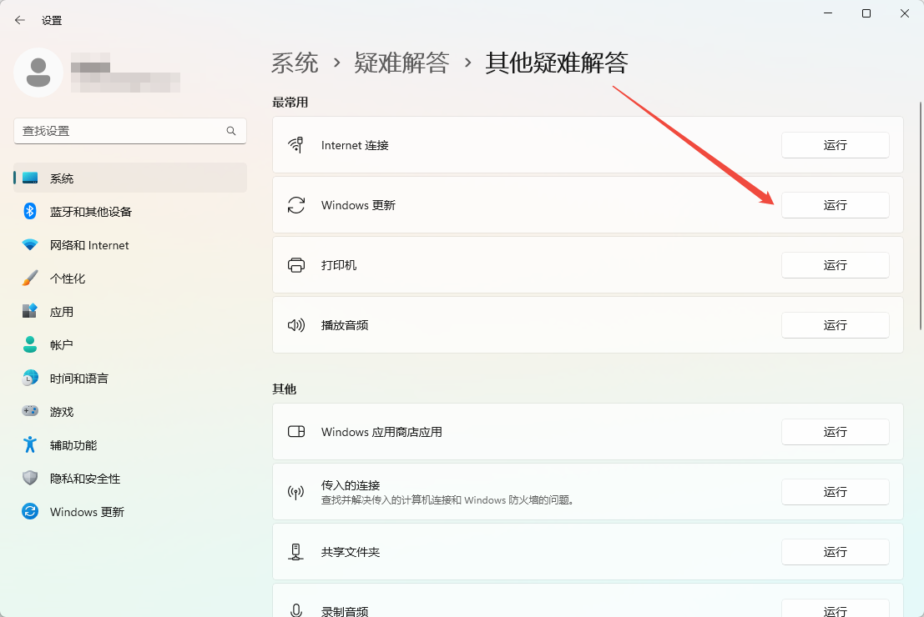
Task: Run the Internet 连接 troubleshooter
Action: (835, 145)
